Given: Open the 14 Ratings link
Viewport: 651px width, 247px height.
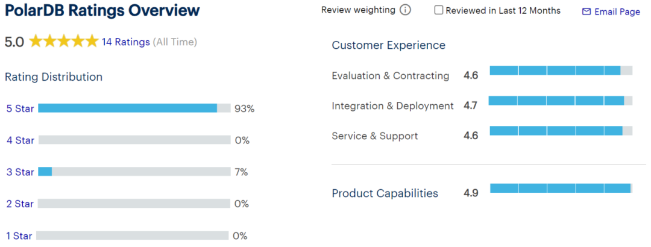Looking at the screenshot, I should (125, 42).
